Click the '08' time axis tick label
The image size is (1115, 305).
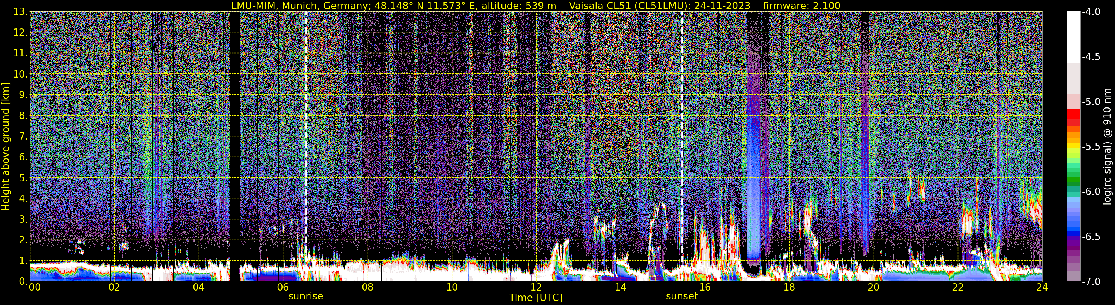368,287
